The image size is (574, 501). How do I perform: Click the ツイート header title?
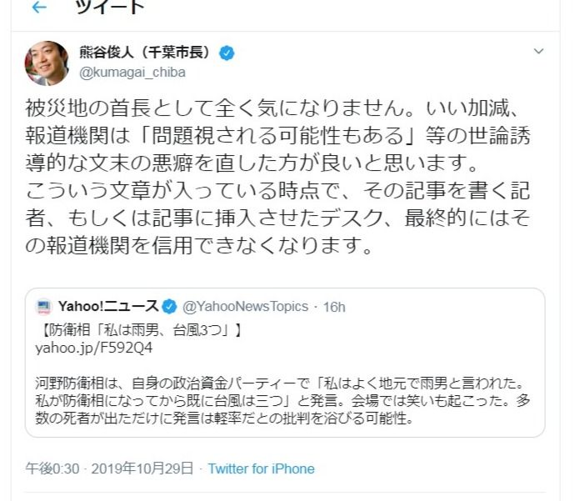point(109,8)
